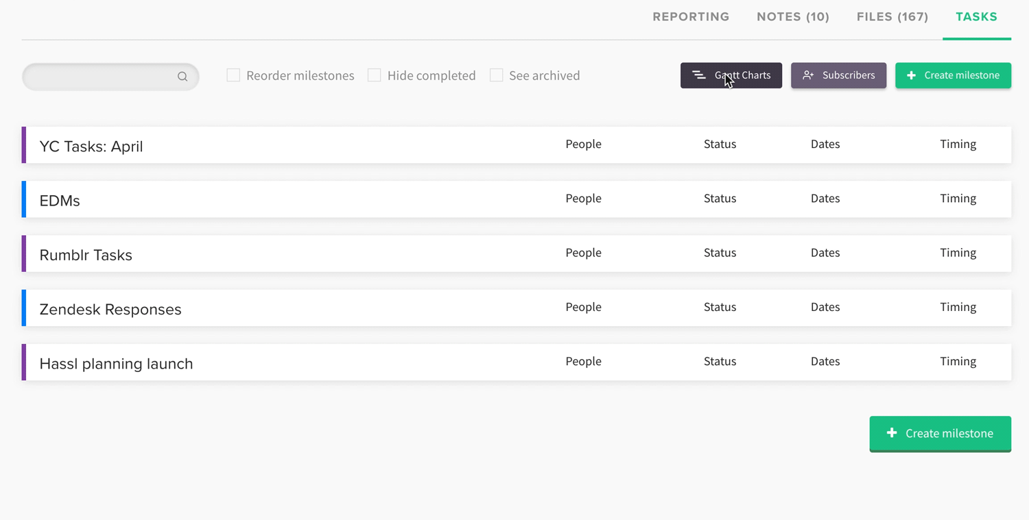Select the Tasks tab
The height and width of the screenshot is (520, 1029).
[x=976, y=17]
